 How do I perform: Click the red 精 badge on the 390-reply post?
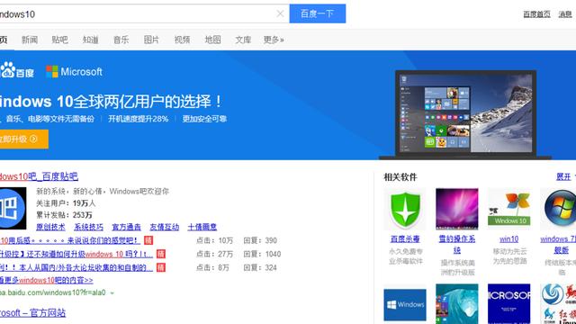click(x=148, y=240)
